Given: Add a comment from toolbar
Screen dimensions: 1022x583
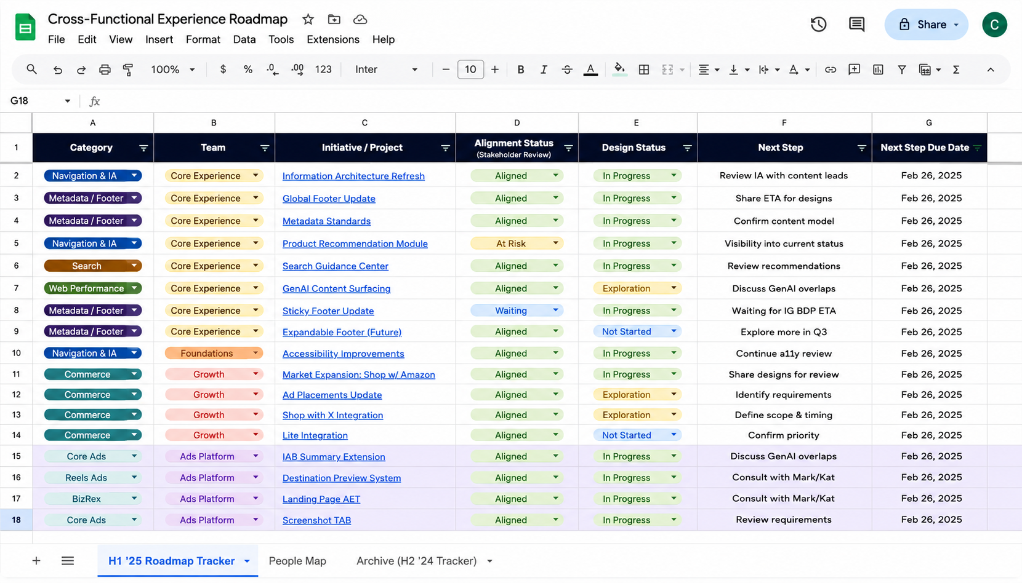Looking at the screenshot, I should click(854, 69).
